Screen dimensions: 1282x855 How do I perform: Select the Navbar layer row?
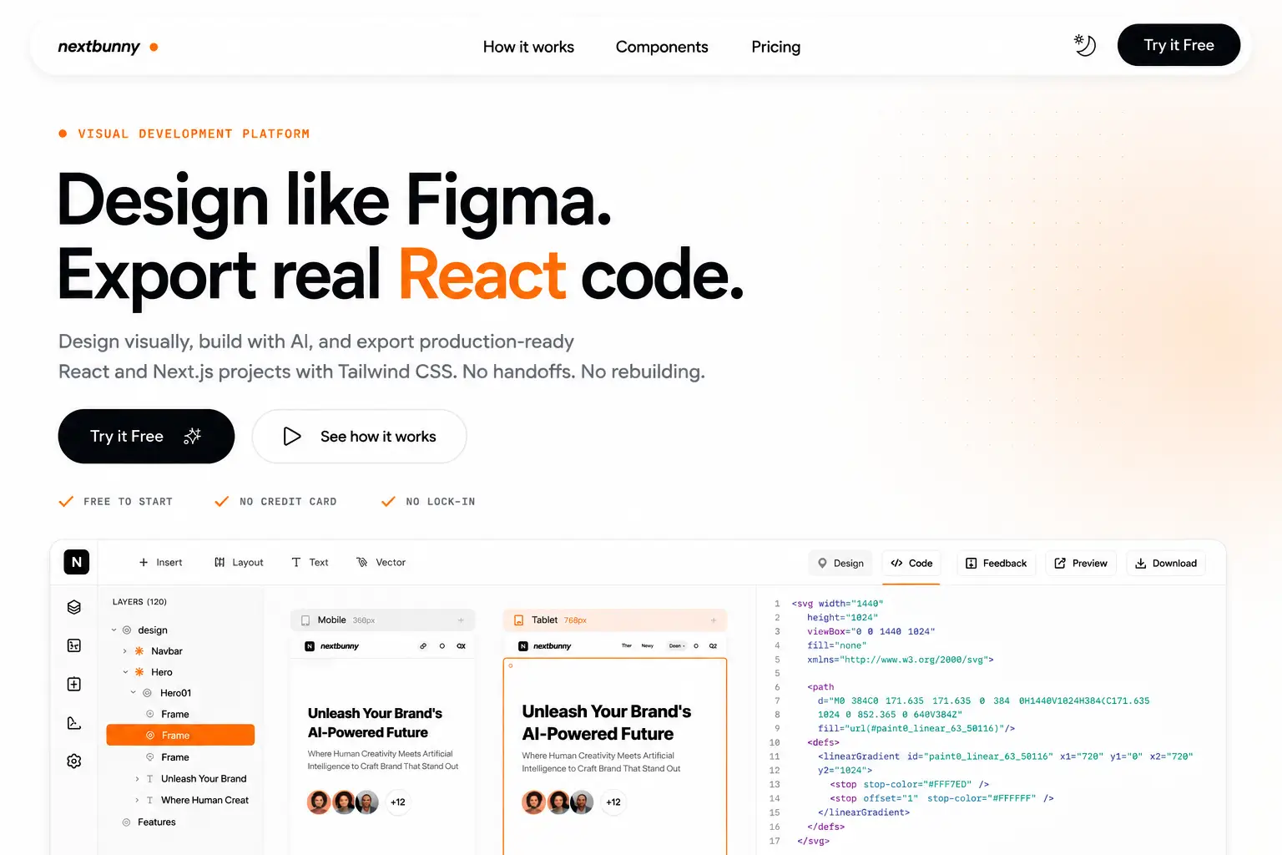tap(180, 651)
